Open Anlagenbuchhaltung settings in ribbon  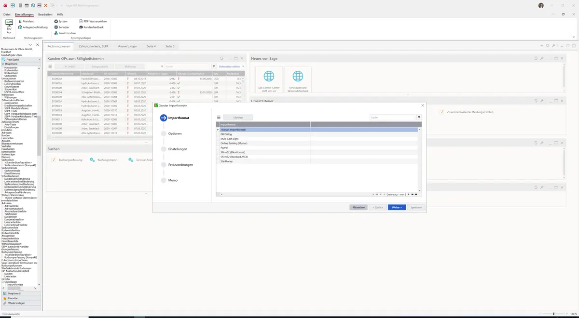(32, 27)
